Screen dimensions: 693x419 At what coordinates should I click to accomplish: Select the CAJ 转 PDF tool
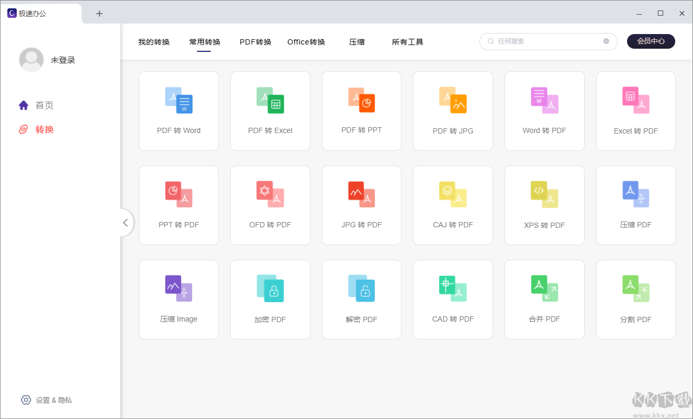pyautogui.click(x=453, y=205)
